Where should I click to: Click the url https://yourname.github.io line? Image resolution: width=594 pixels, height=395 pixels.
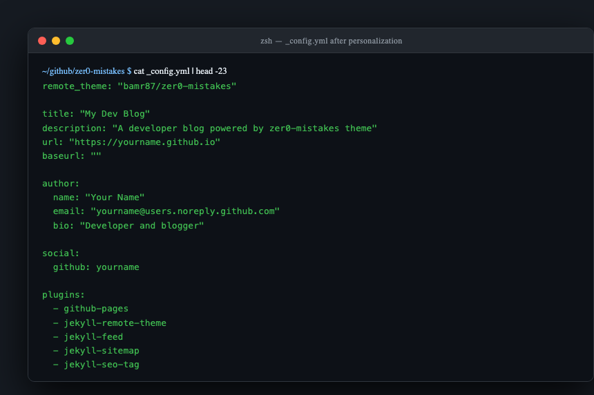(x=131, y=142)
